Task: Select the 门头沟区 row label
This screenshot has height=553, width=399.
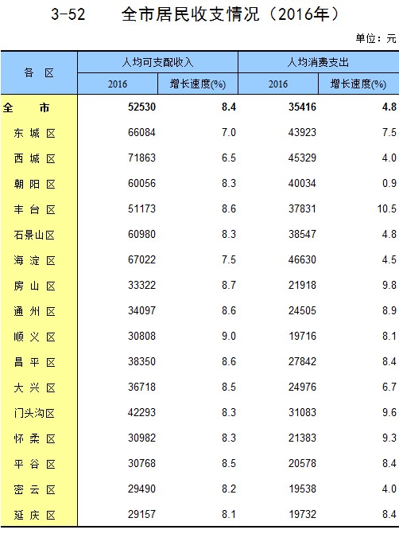Action: tap(34, 413)
